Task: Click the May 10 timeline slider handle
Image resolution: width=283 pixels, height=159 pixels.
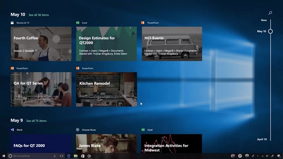Action: coord(270,31)
